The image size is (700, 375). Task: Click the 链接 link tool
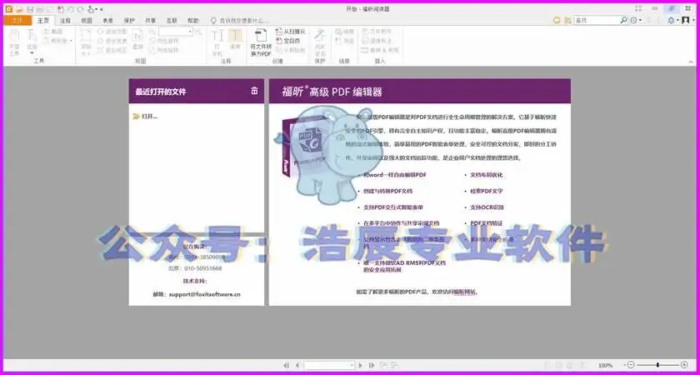pos(344,32)
